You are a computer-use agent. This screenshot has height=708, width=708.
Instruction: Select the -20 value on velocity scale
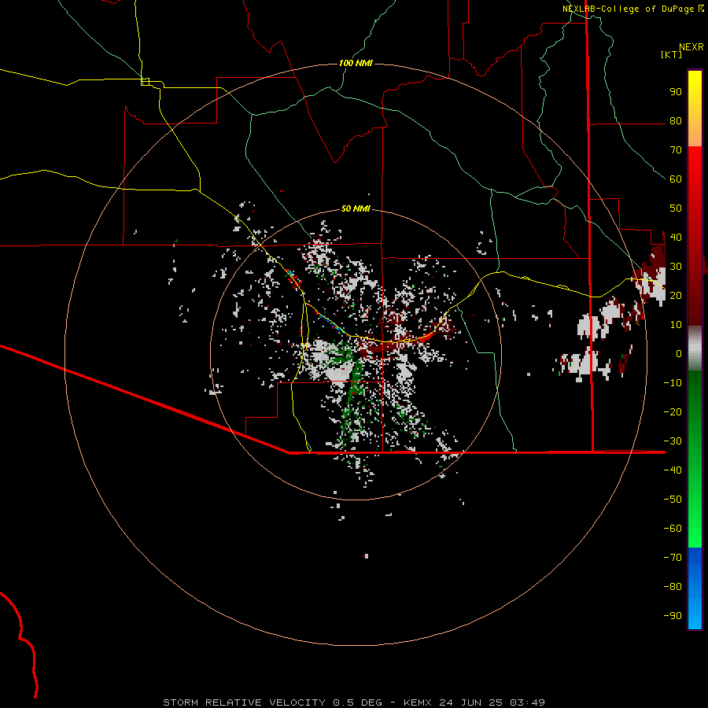coord(673,411)
